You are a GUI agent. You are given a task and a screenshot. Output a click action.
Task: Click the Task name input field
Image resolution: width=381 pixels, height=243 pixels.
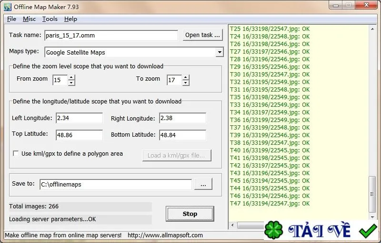click(111, 35)
